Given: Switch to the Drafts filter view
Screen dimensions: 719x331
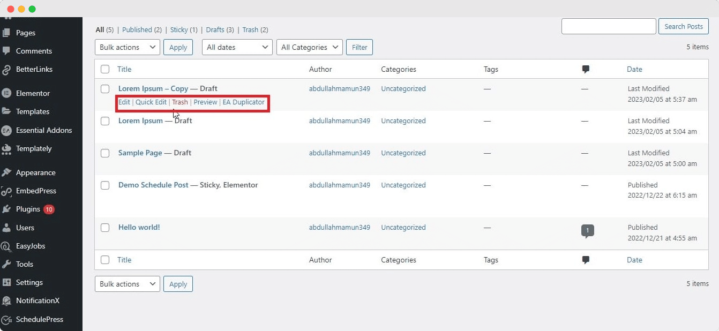Looking at the screenshot, I should click(x=216, y=29).
